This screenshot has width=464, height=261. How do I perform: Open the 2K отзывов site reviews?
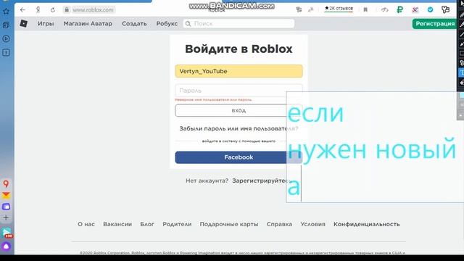pos(339,9)
